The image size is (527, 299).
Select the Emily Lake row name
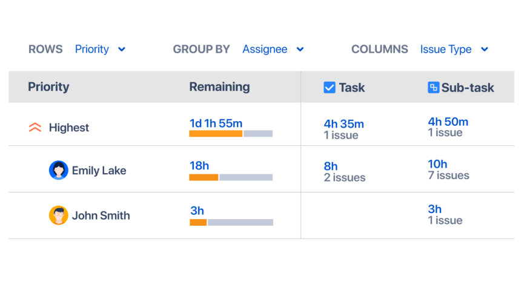(x=99, y=171)
